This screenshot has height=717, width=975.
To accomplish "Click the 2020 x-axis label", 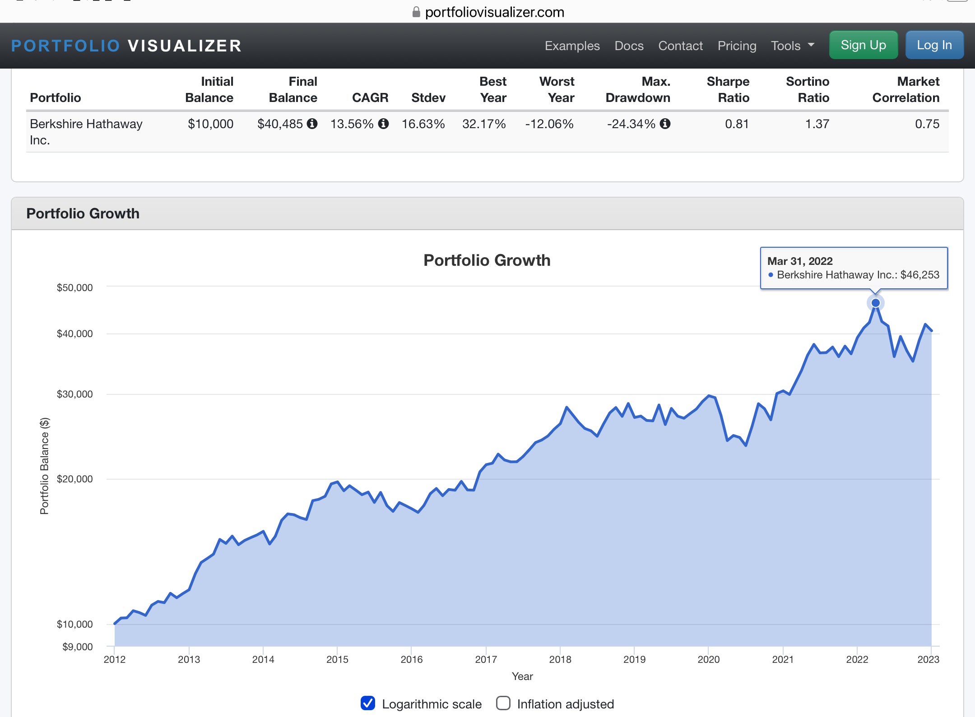I will [708, 659].
